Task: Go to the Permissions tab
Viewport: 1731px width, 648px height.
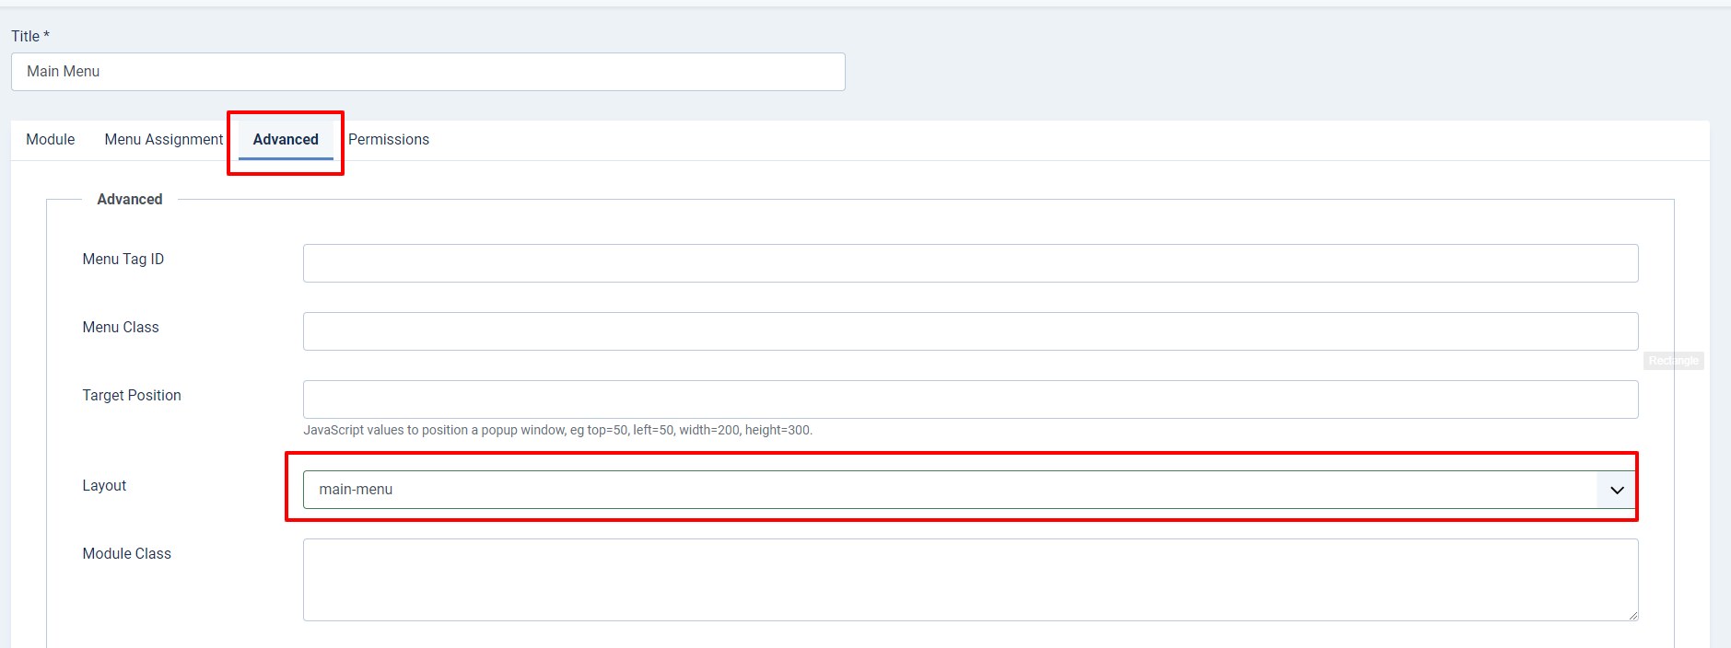Action: pyautogui.click(x=389, y=140)
